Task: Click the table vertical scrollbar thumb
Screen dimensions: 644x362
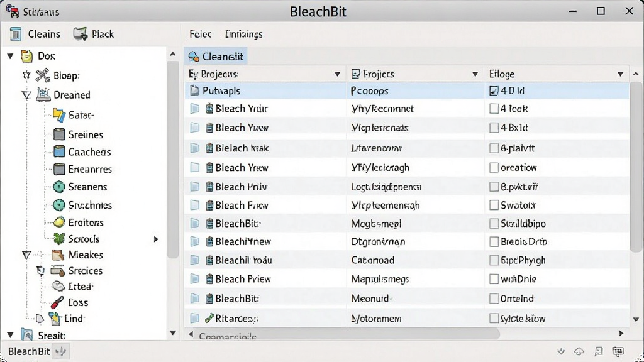Action: pos(636,166)
